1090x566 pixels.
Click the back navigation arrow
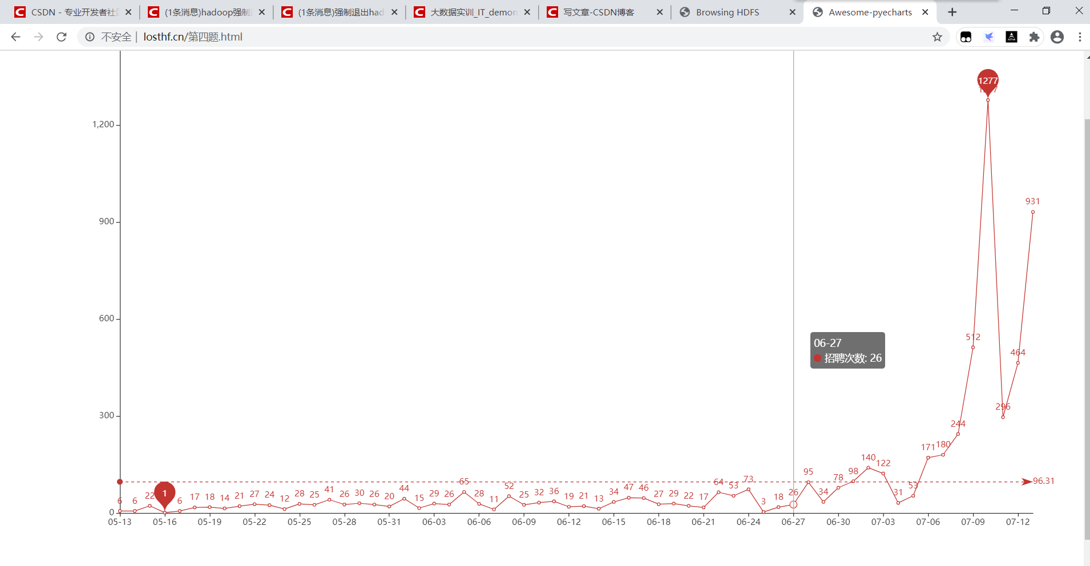tap(15, 37)
